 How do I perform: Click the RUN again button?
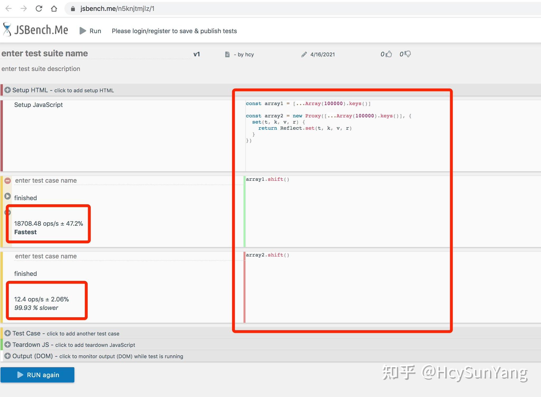point(38,375)
